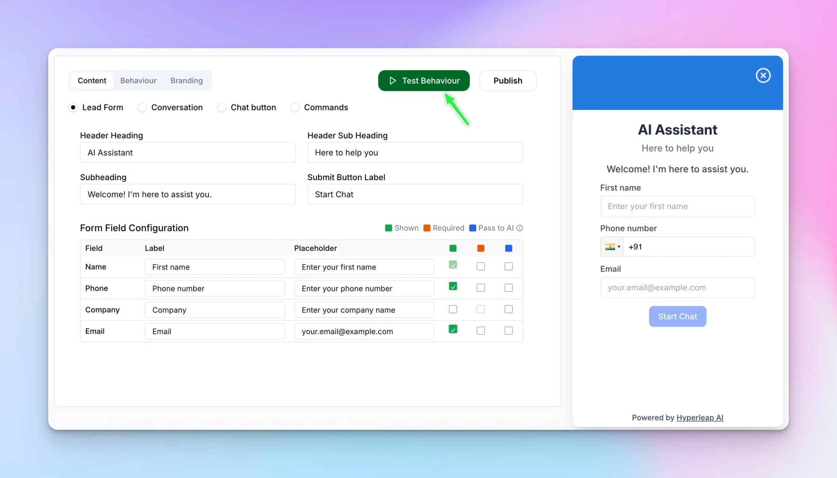Click the blue Pass to AI legend square

click(x=473, y=228)
